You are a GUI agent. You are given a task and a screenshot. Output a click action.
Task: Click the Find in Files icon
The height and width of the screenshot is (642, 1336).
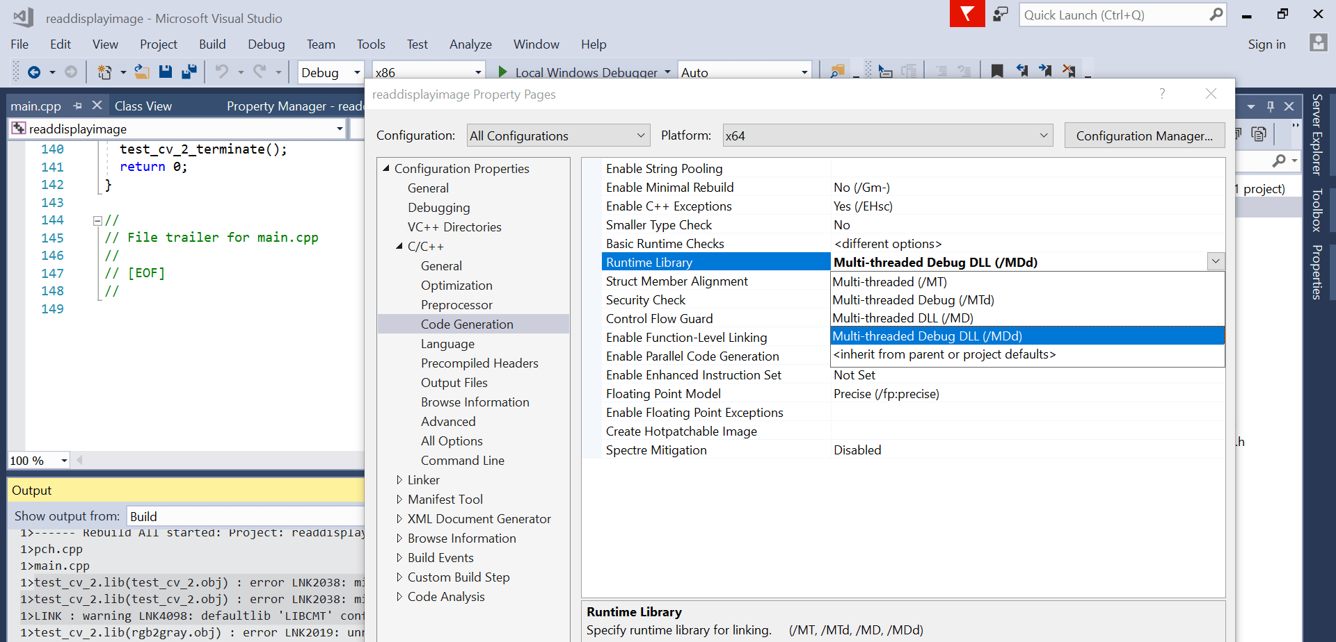[x=837, y=72]
